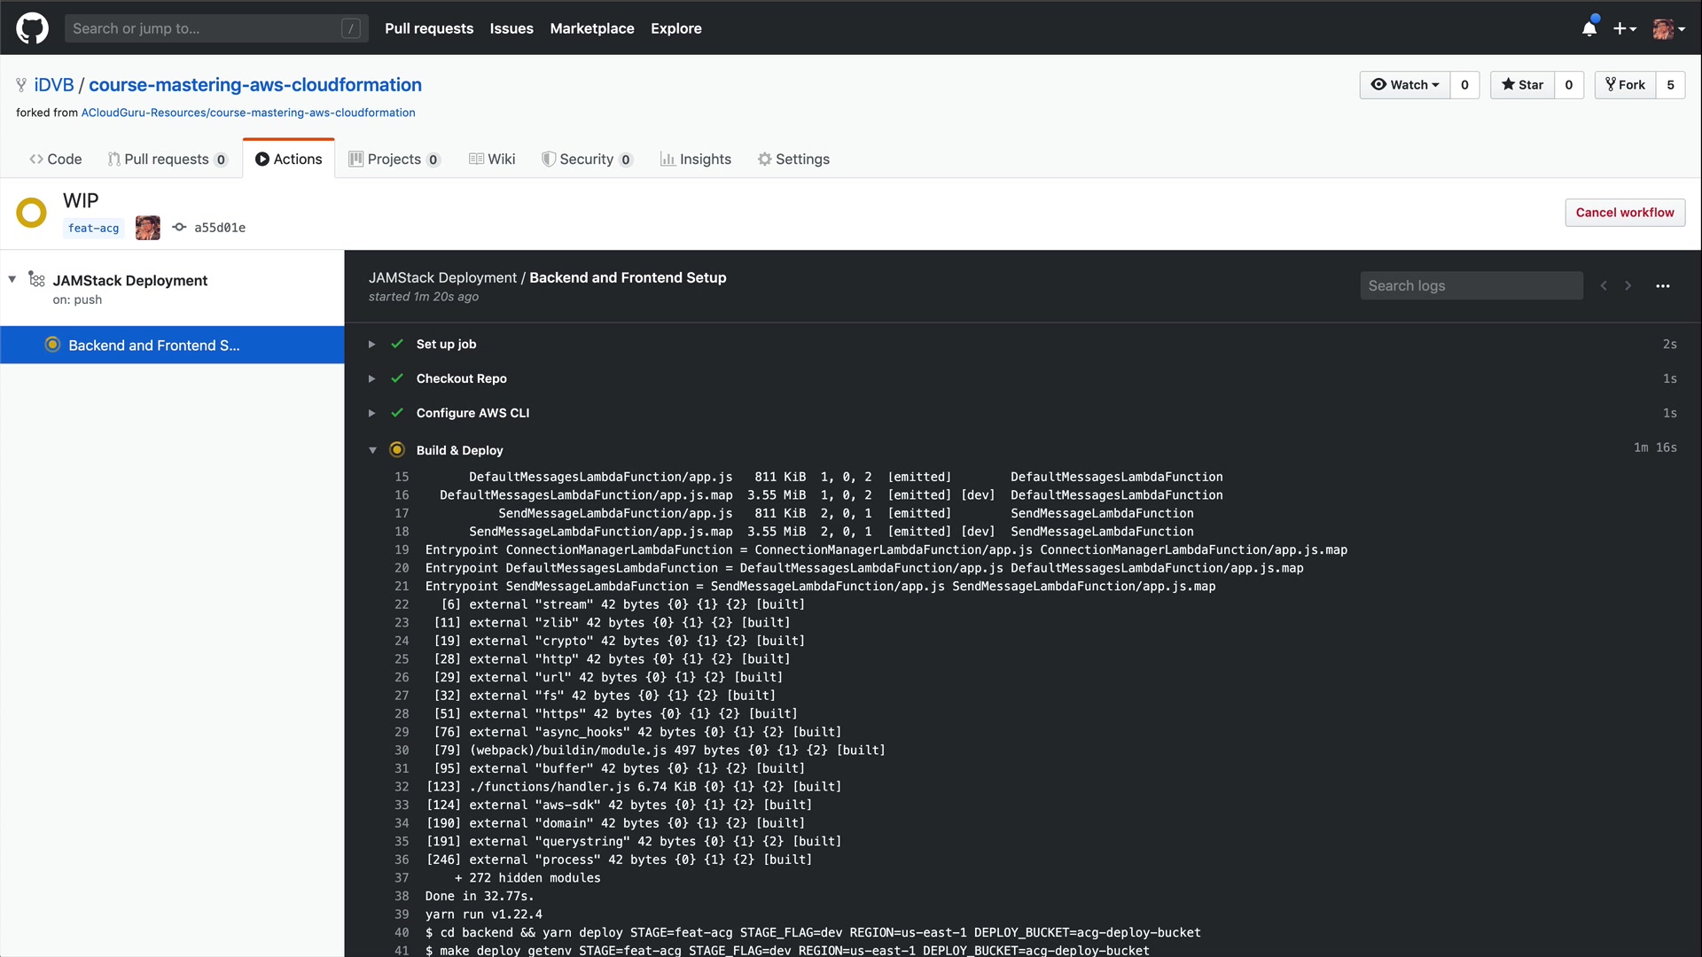Open the forked-from ACloudGuru-Resources repository link
Screen dimensions: 1702x957
point(248,113)
